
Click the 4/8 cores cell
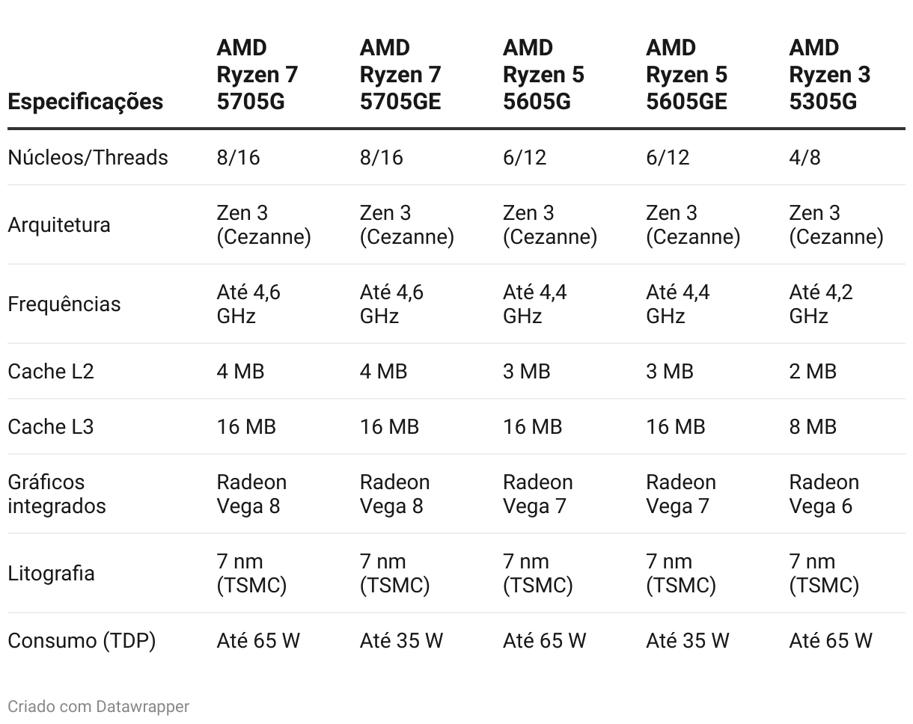804,157
